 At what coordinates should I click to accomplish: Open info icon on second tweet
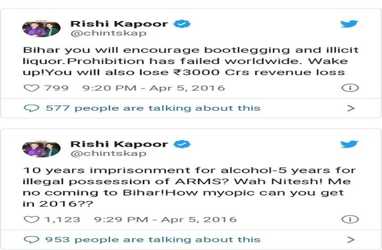click(x=350, y=219)
